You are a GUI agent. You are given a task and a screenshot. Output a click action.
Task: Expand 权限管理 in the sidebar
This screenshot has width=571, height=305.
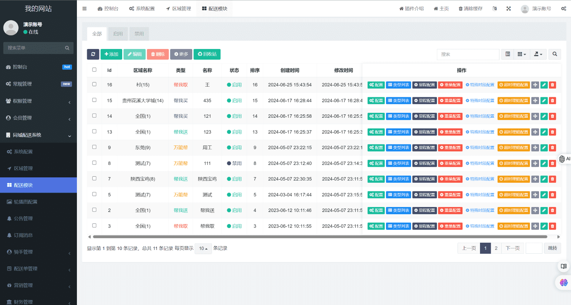point(38,101)
